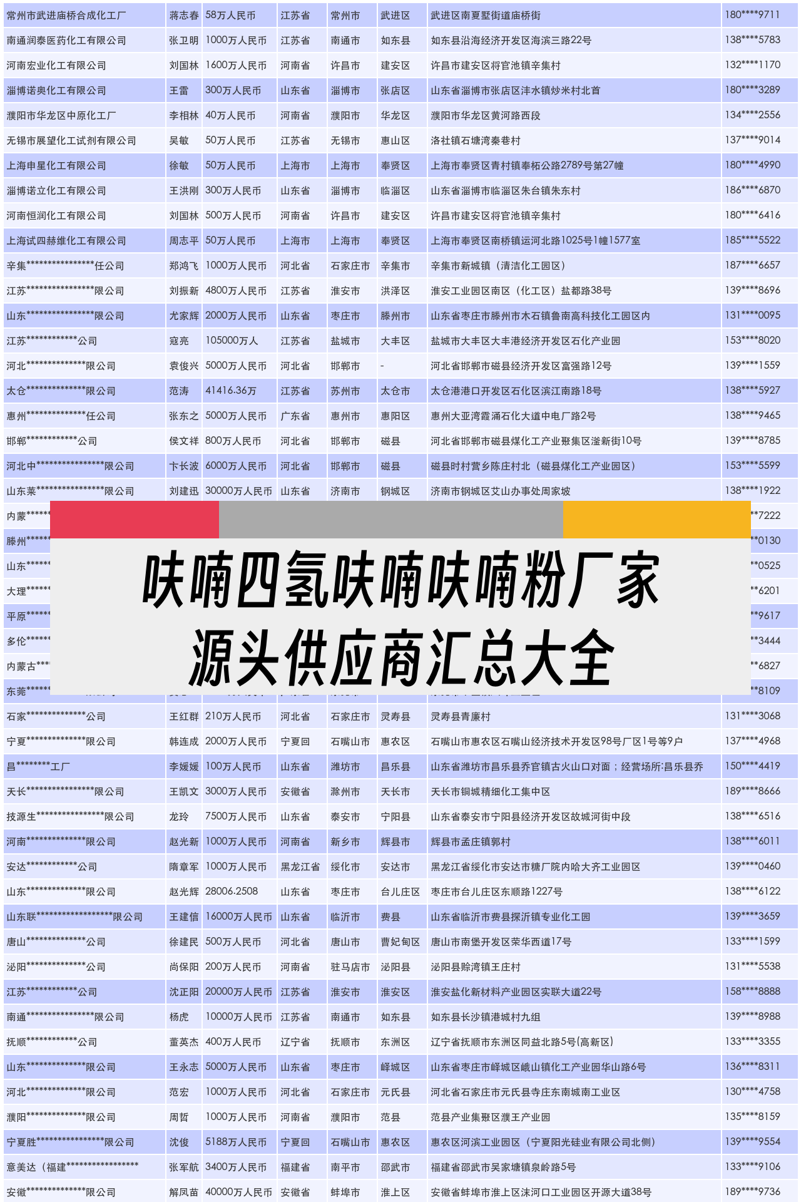The width and height of the screenshot is (801, 1202).
Task: Click capital 7500万人民币
Action: tap(236, 816)
